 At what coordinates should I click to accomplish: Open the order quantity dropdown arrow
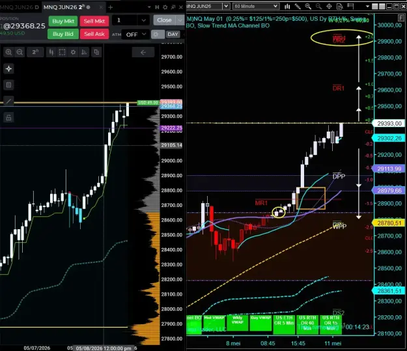pyautogui.click(x=143, y=20)
